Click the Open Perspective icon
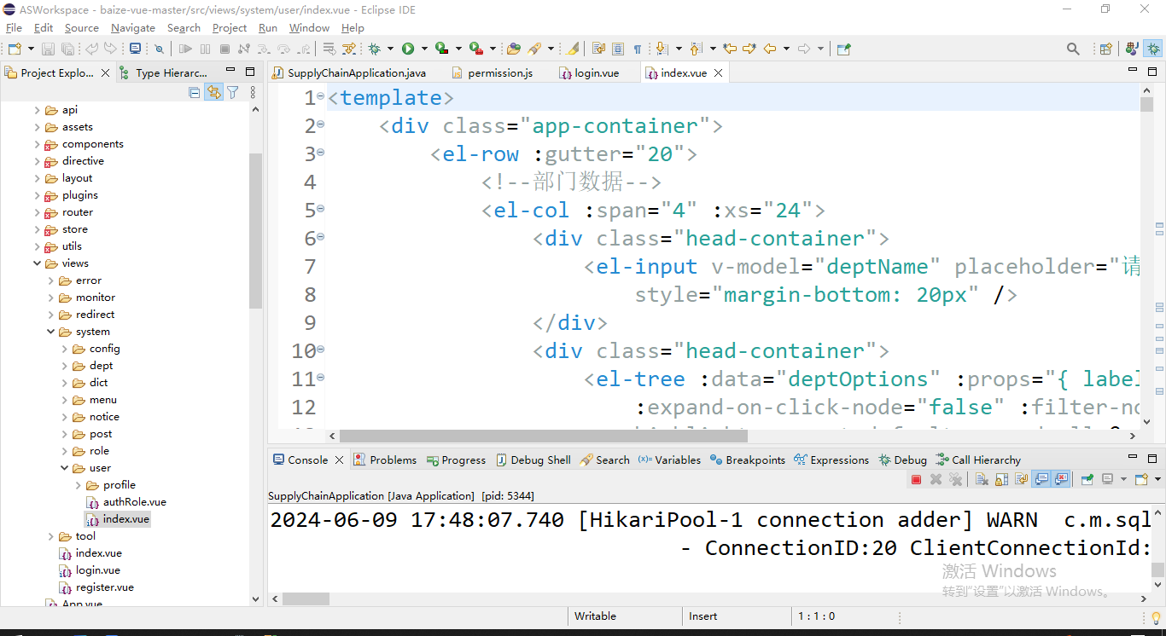1166x636 pixels. click(x=1105, y=49)
